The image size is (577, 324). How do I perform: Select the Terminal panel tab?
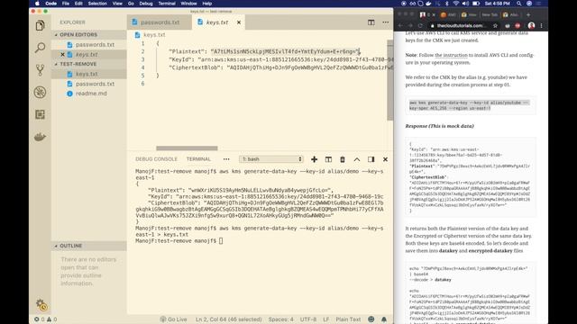pos(198,159)
